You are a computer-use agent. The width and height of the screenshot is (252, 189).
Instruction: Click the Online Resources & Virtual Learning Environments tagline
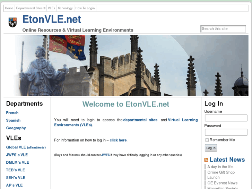point(78,30)
